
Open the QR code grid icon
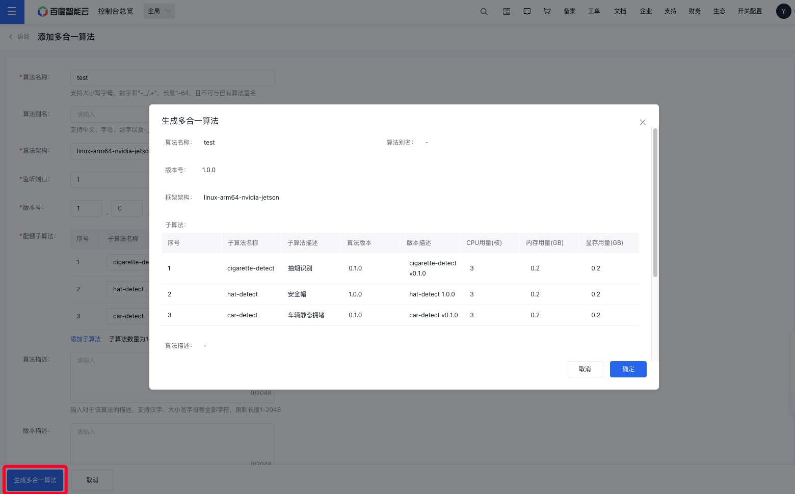(x=506, y=11)
